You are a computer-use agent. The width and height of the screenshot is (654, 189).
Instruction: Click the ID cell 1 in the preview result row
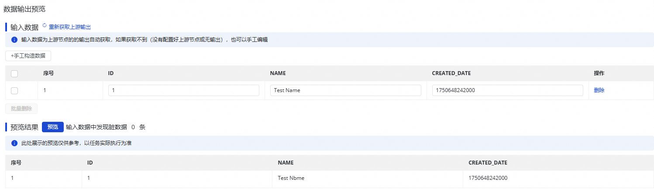click(89, 178)
